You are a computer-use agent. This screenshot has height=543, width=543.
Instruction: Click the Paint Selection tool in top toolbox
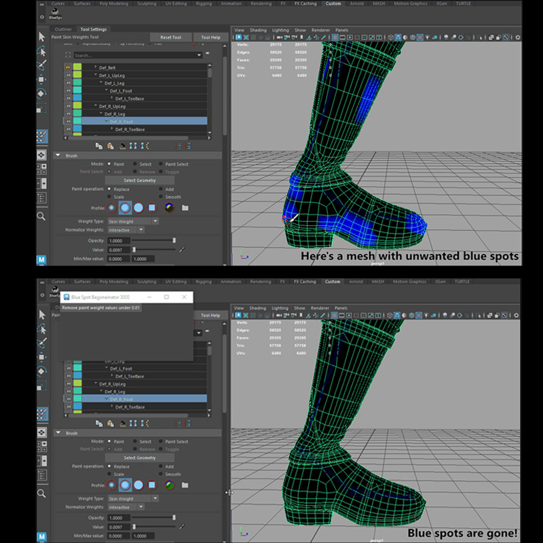(x=41, y=64)
